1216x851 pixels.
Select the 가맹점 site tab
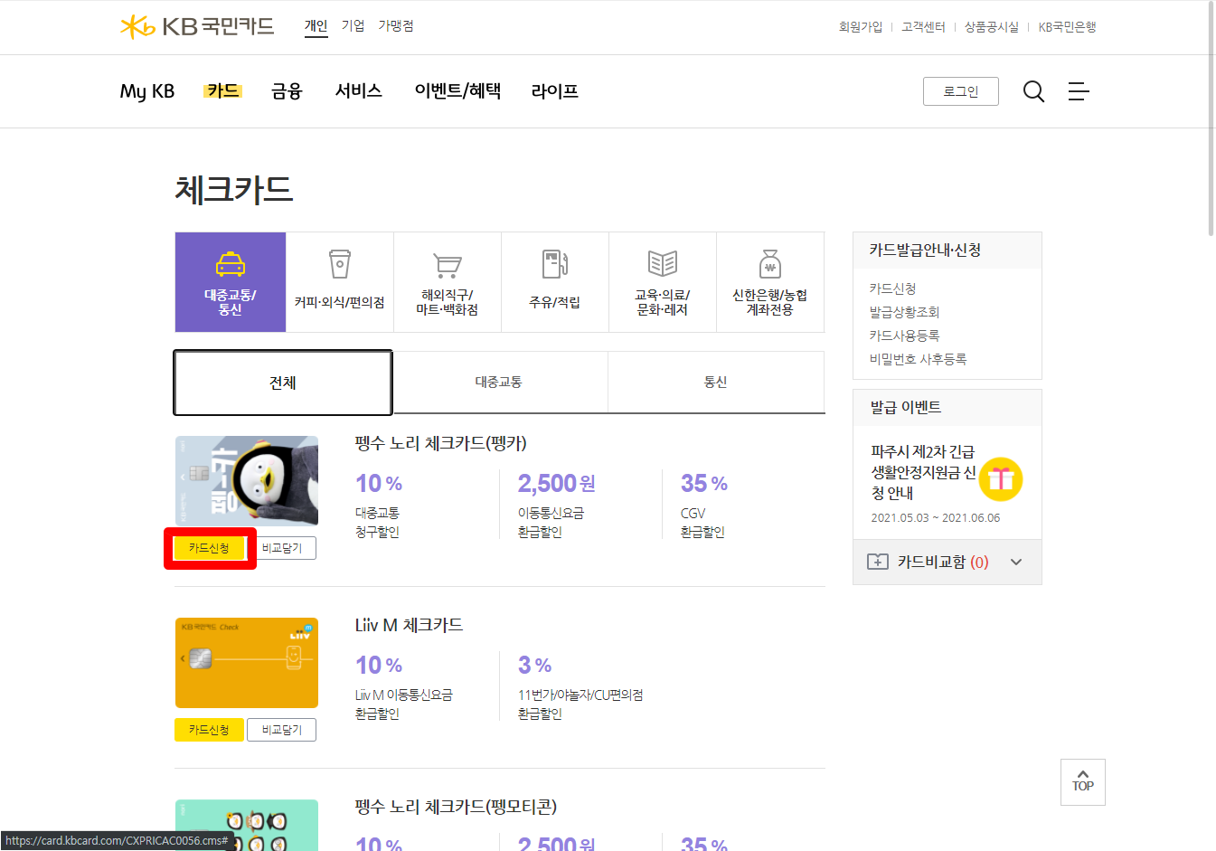click(x=396, y=26)
